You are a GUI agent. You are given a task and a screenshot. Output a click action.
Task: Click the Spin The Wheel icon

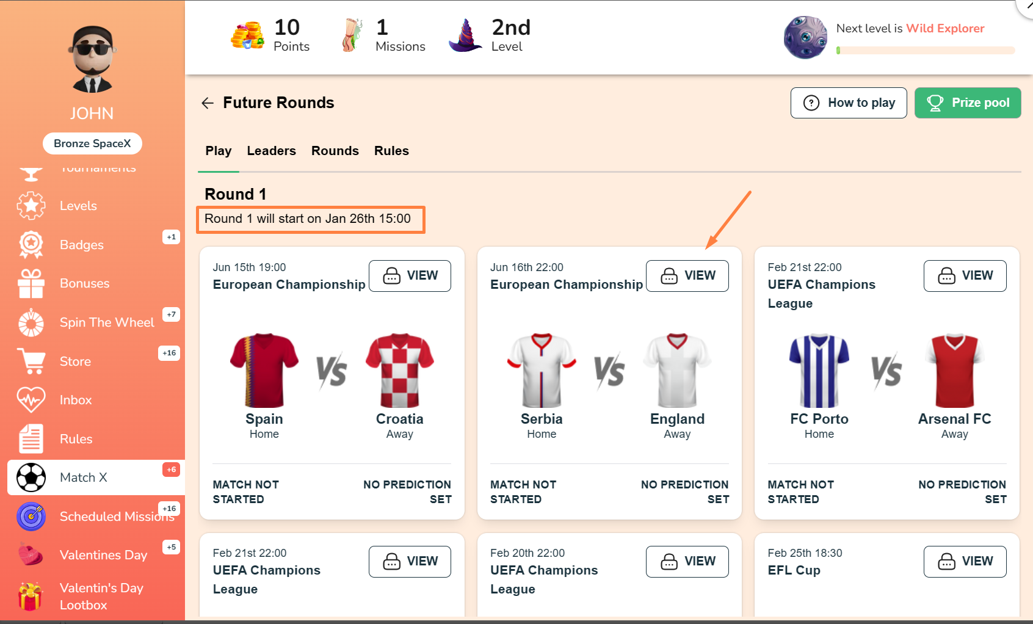point(31,322)
